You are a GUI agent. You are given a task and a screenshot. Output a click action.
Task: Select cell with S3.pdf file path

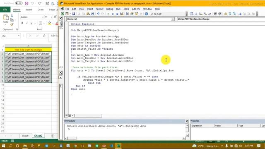click(x=28, y=65)
